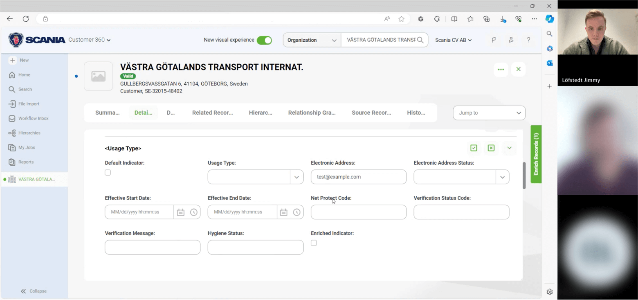Open browser more options ellipsis

click(x=534, y=19)
